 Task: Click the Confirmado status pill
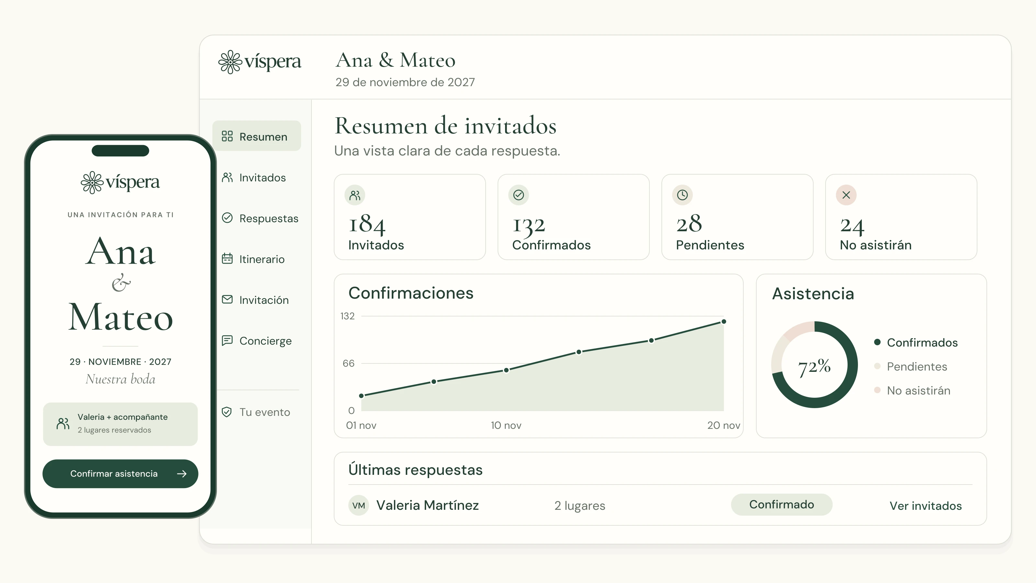(x=782, y=505)
